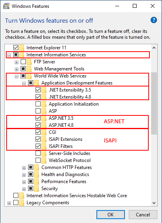Select "ISAPI Extensions" row label
Viewport: 162px width, 223px height.
tap(66, 139)
